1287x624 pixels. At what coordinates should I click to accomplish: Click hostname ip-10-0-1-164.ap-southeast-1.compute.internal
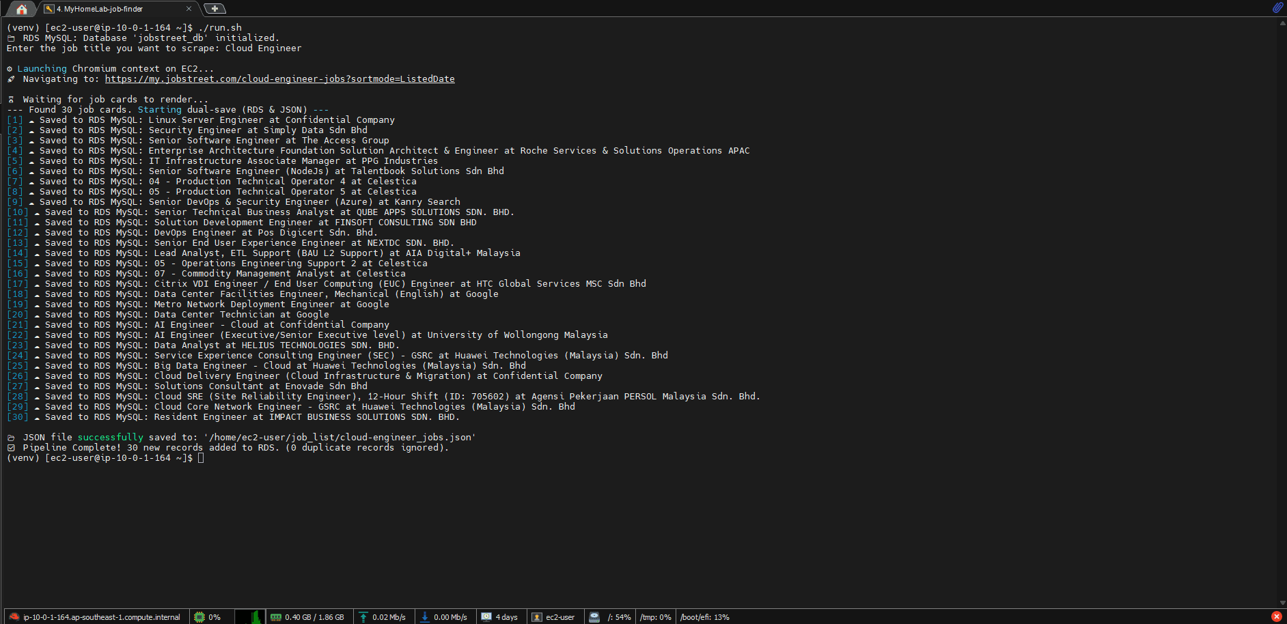tap(102, 617)
